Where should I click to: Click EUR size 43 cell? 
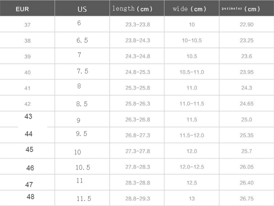coord(29,117)
